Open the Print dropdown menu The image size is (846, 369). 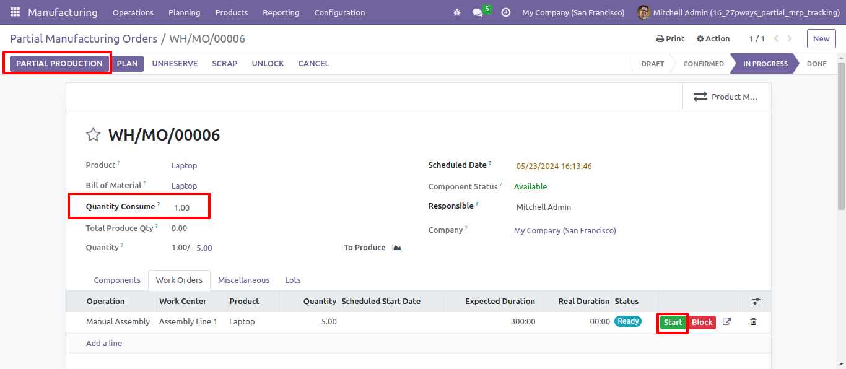click(x=670, y=38)
